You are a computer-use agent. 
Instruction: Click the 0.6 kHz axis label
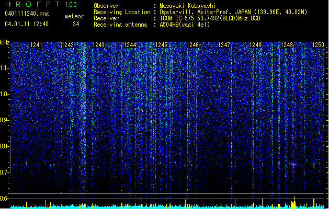click(x=5, y=199)
